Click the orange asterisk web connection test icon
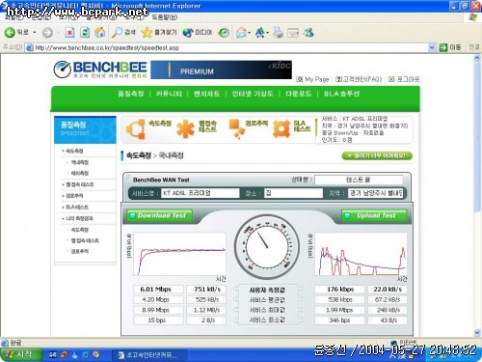The image size is (482, 362). 186,129
